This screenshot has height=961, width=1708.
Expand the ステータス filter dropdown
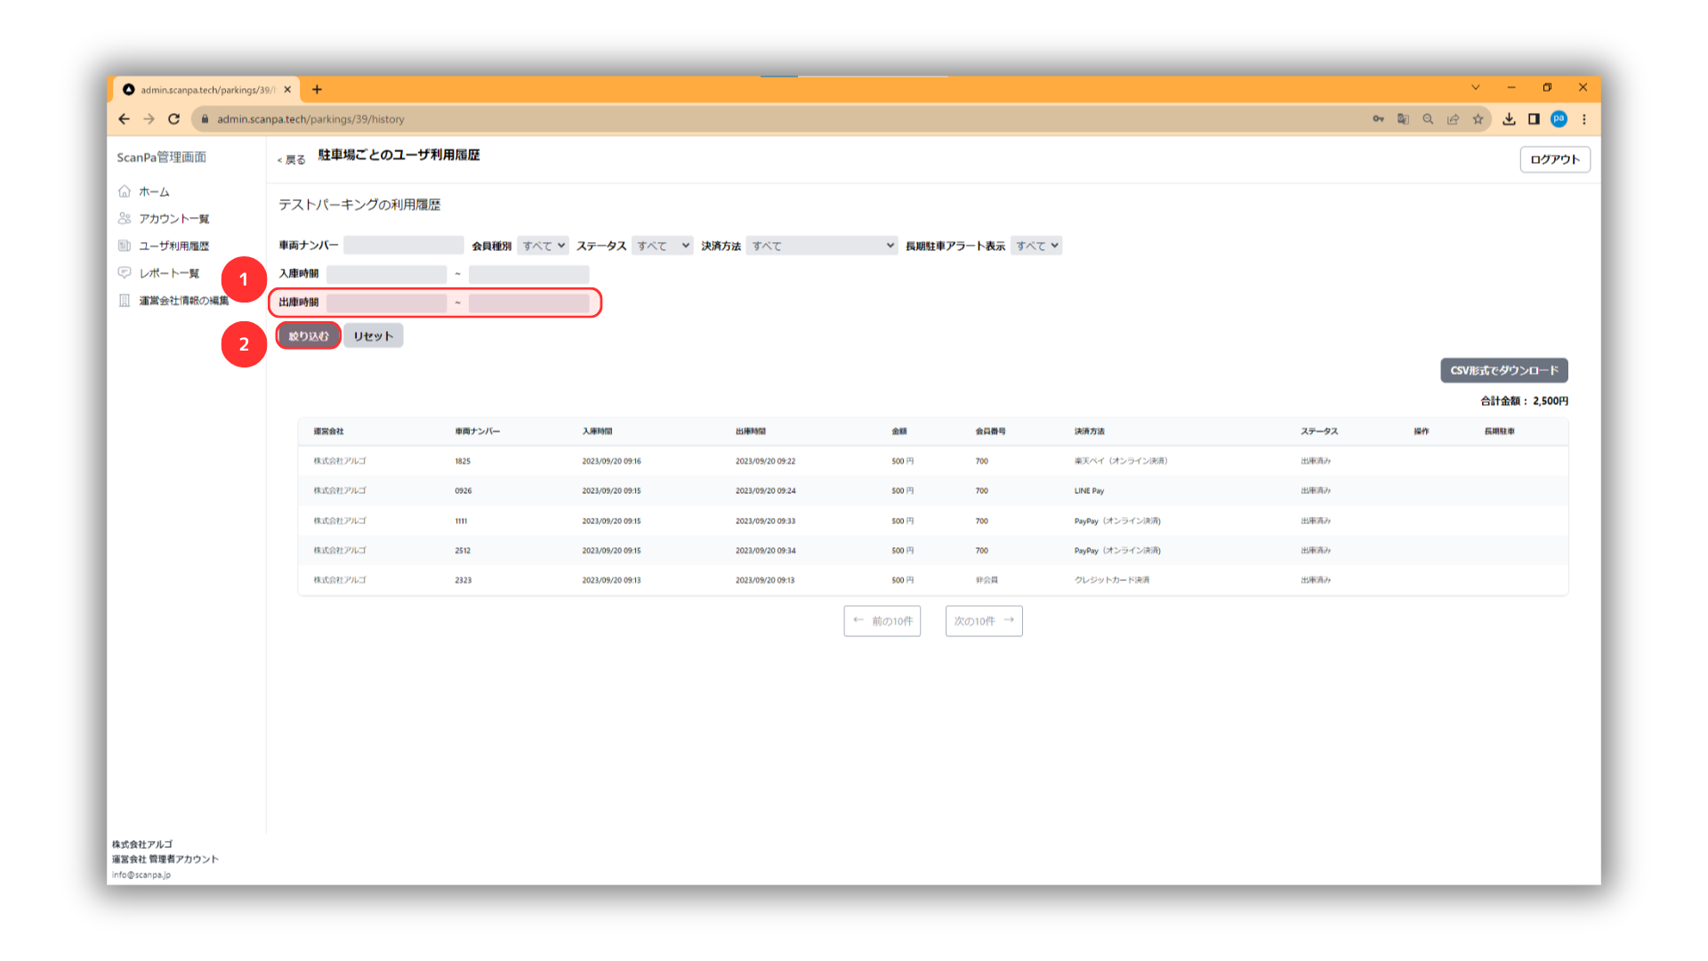click(x=662, y=246)
